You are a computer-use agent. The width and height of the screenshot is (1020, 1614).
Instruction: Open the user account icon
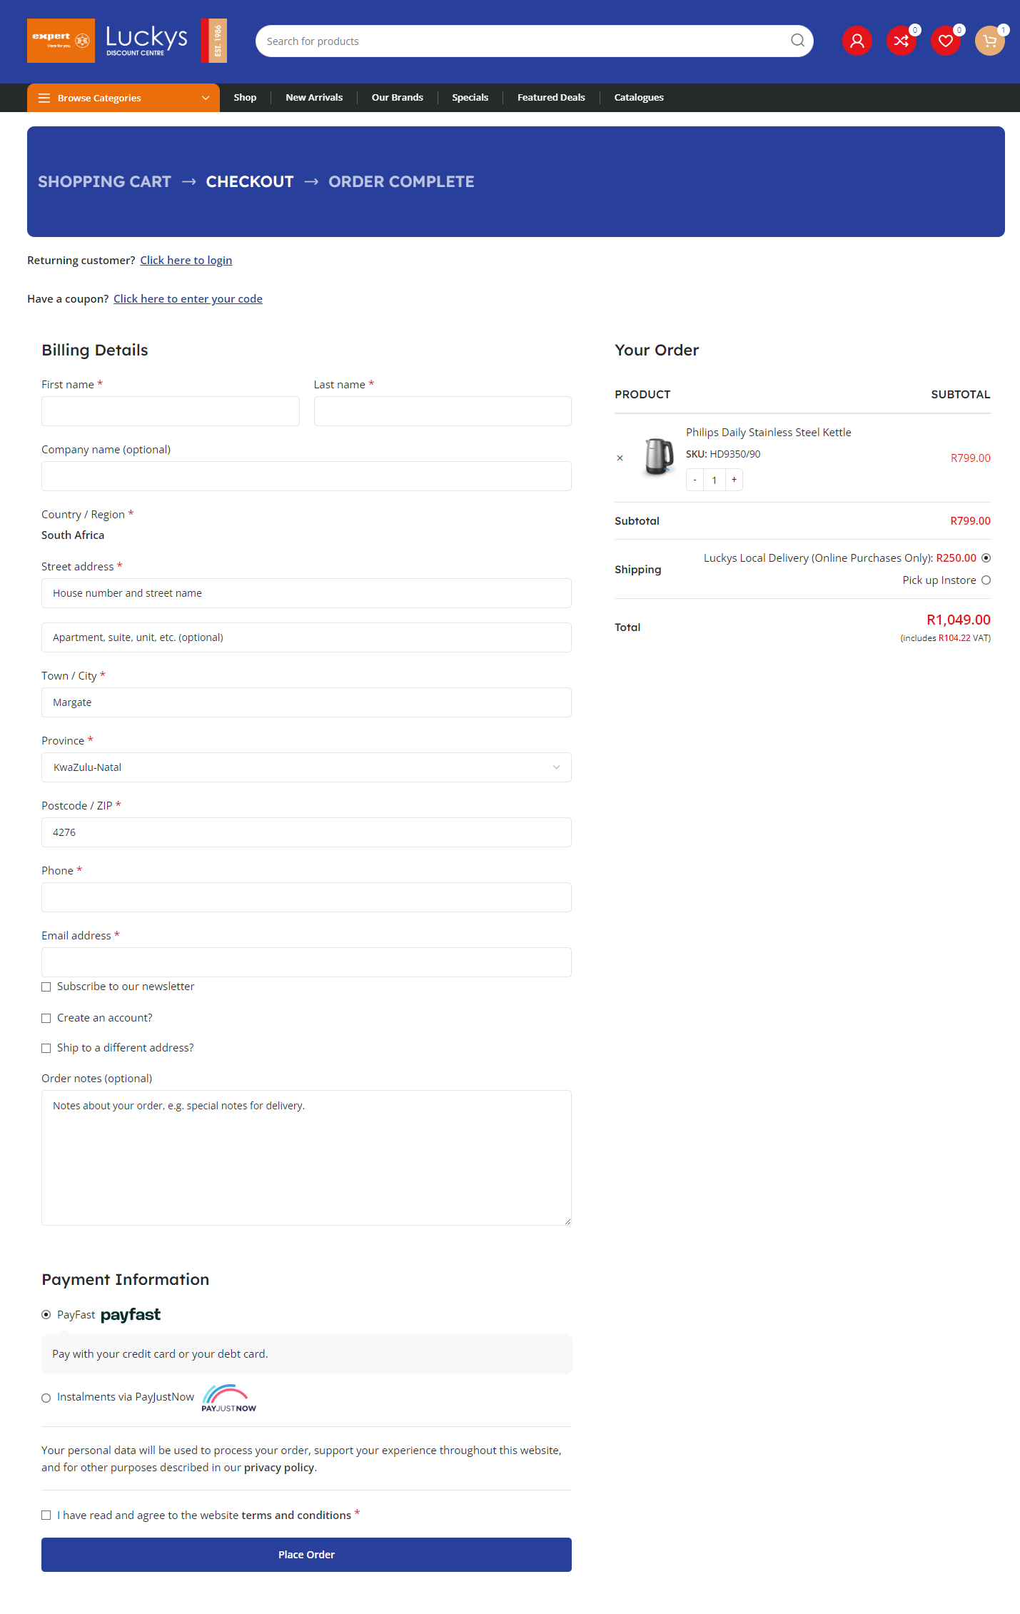[857, 41]
